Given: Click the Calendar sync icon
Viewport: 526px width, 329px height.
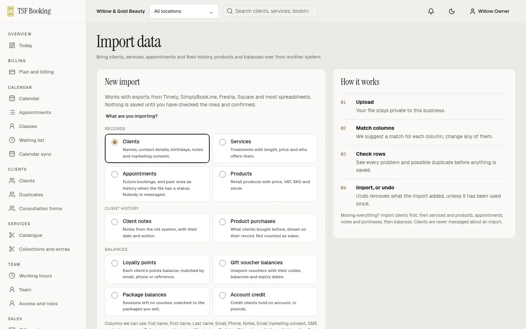Looking at the screenshot, I should coord(12,154).
